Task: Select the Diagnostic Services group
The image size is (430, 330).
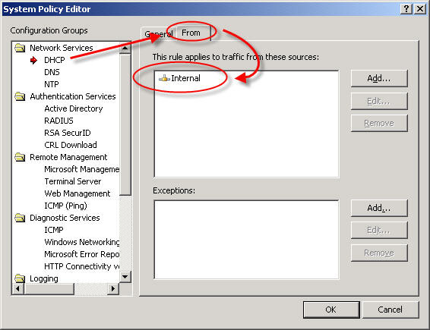Action: (x=65, y=218)
